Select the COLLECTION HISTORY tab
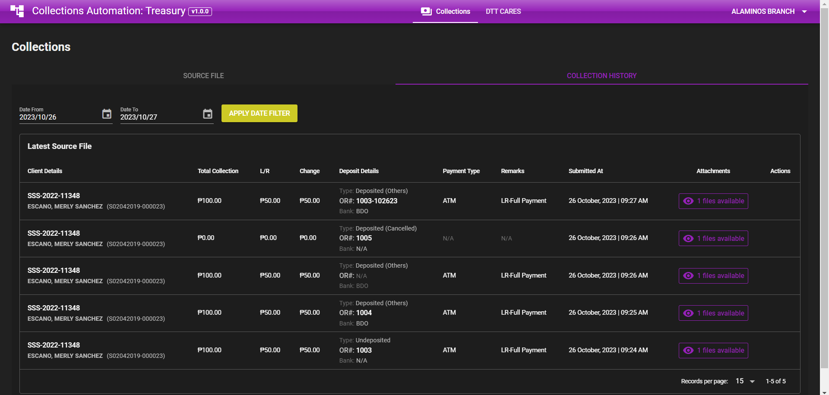This screenshot has width=829, height=395. click(x=602, y=76)
